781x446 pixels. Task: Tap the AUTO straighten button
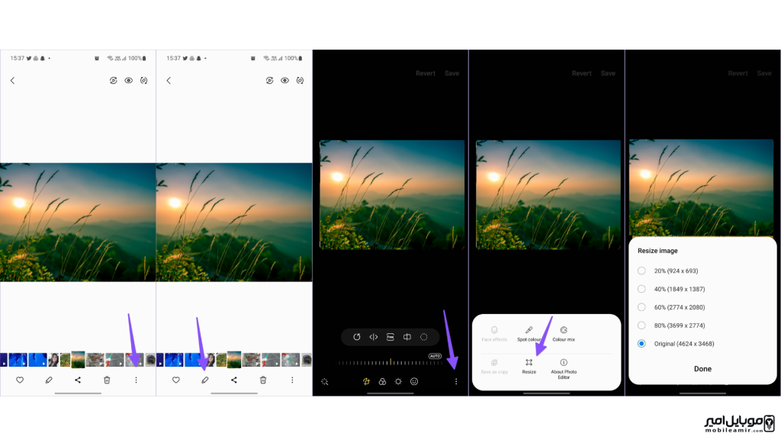click(x=435, y=356)
